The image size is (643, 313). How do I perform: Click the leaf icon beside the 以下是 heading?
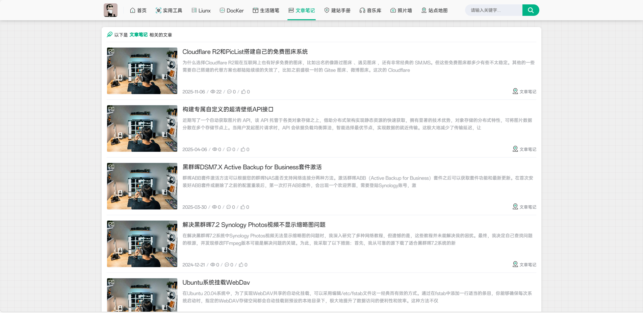[x=109, y=34]
